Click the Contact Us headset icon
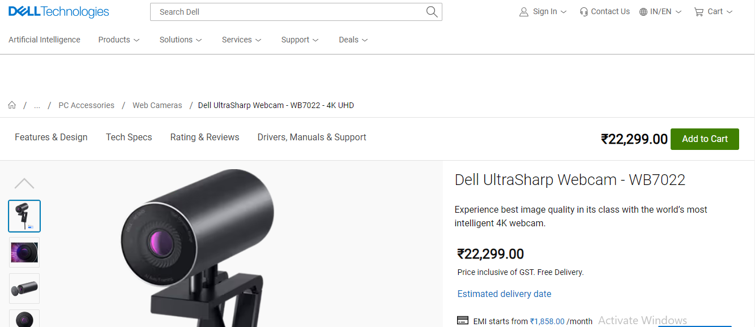 [584, 12]
